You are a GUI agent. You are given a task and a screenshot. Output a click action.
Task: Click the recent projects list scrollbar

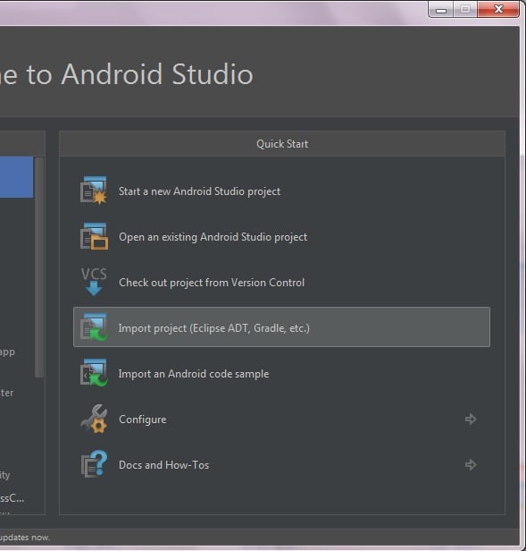39,267
